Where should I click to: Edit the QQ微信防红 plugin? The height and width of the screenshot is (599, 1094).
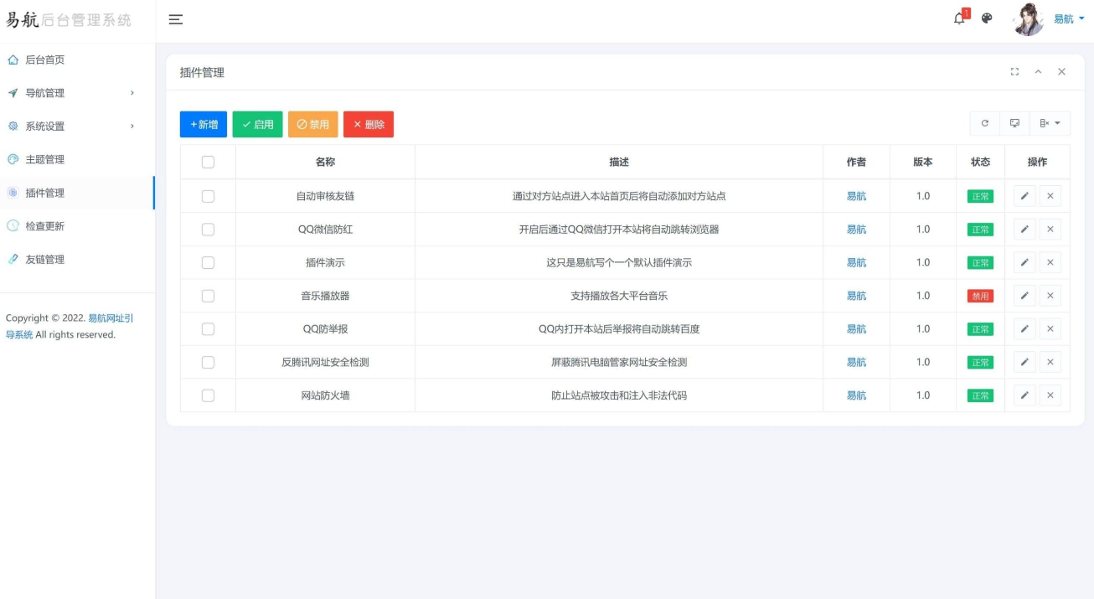[x=1024, y=230]
